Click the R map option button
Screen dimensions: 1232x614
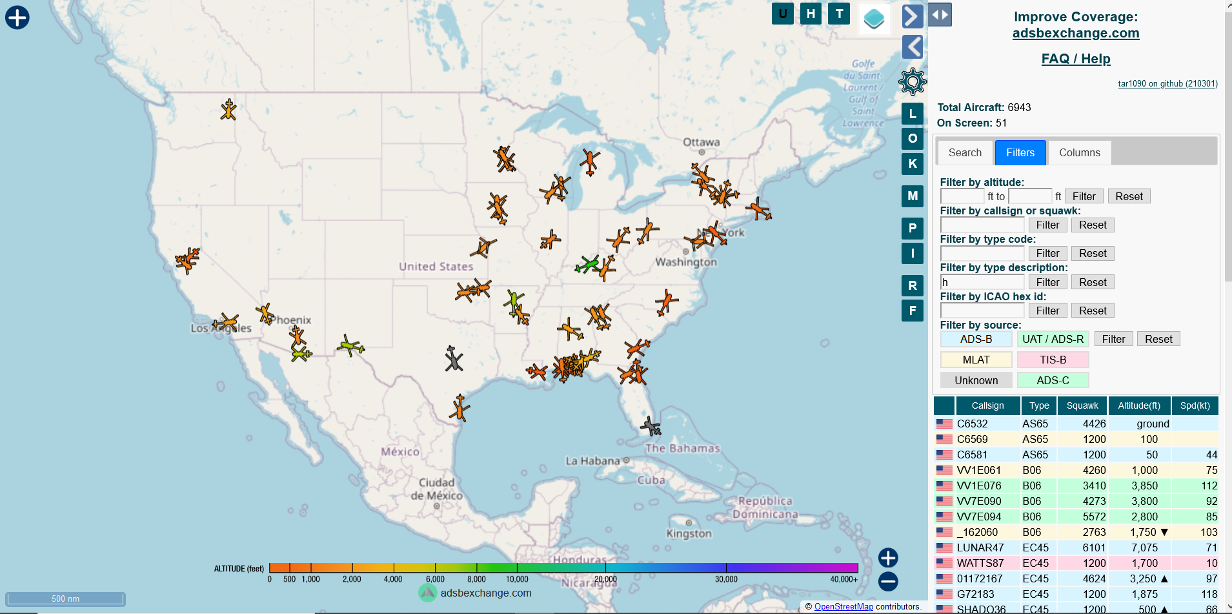click(x=913, y=286)
